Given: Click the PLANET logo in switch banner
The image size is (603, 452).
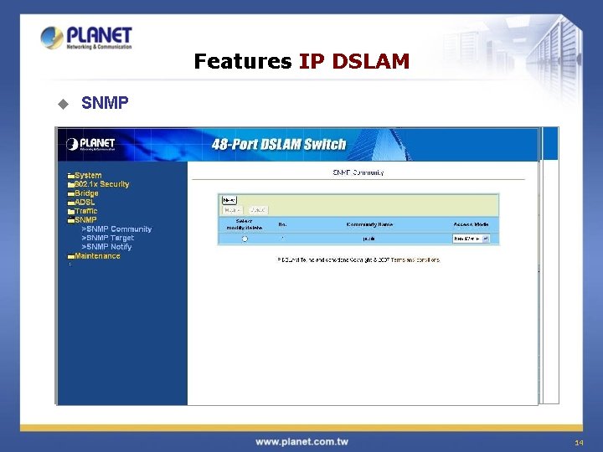Looking at the screenshot, I should [x=90, y=145].
